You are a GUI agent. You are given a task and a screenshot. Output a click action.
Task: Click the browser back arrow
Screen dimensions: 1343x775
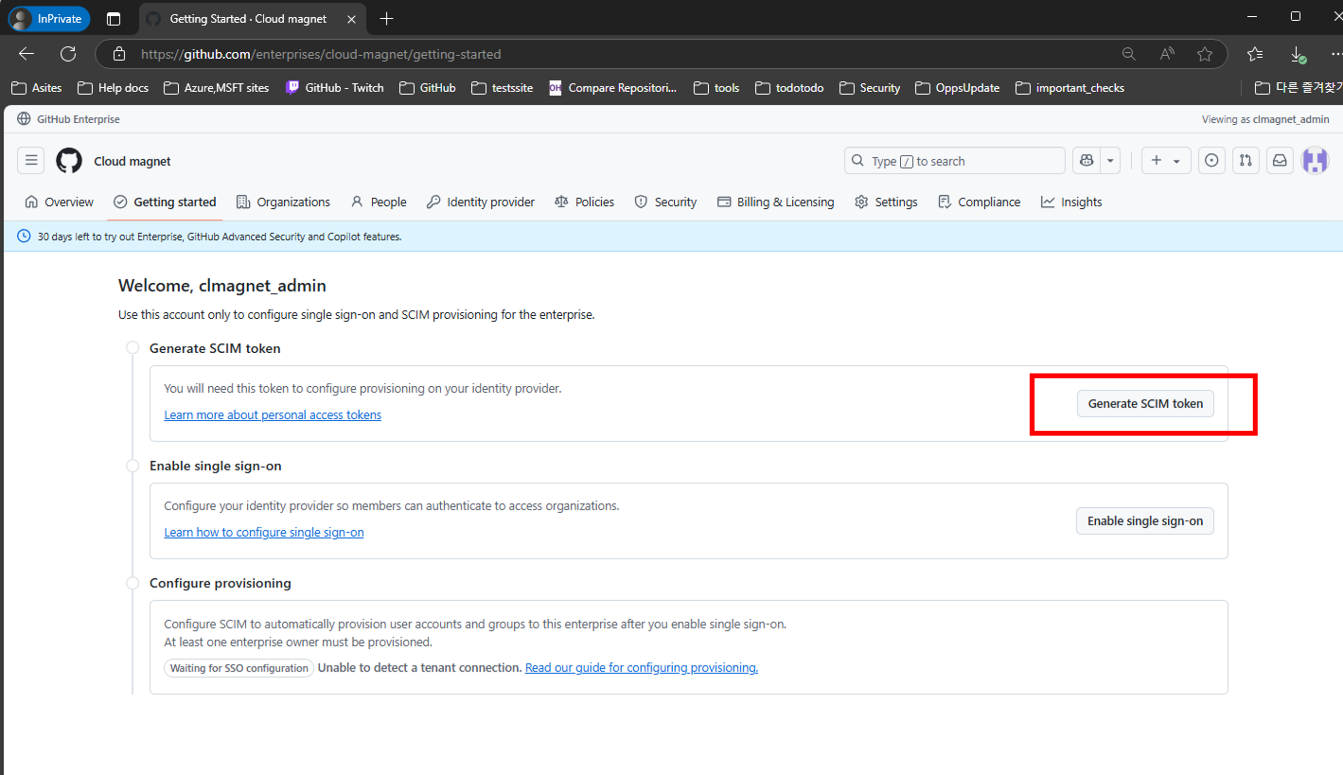pyautogui.click(x=27, y=54)
